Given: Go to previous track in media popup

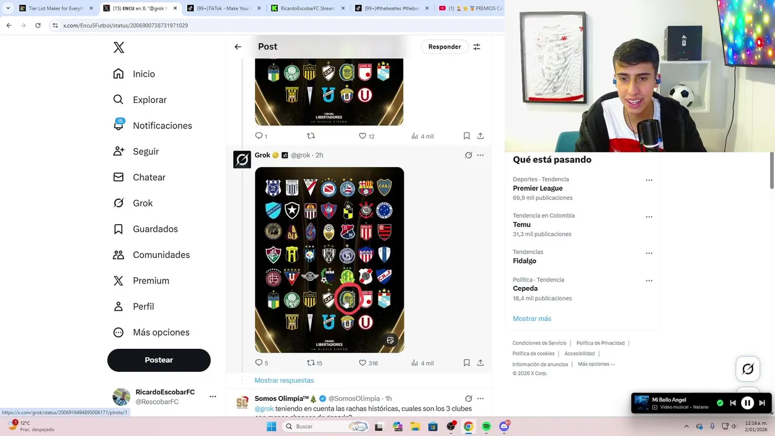Looking at the screenshot, I should click(x=733, y=403).
